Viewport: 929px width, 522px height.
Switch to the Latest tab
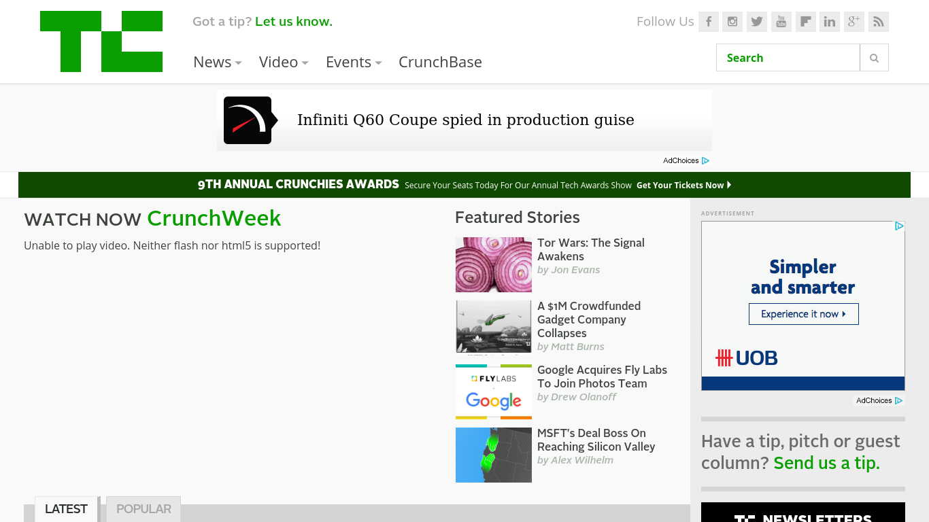pyautogui.click(x=66, y=509)
